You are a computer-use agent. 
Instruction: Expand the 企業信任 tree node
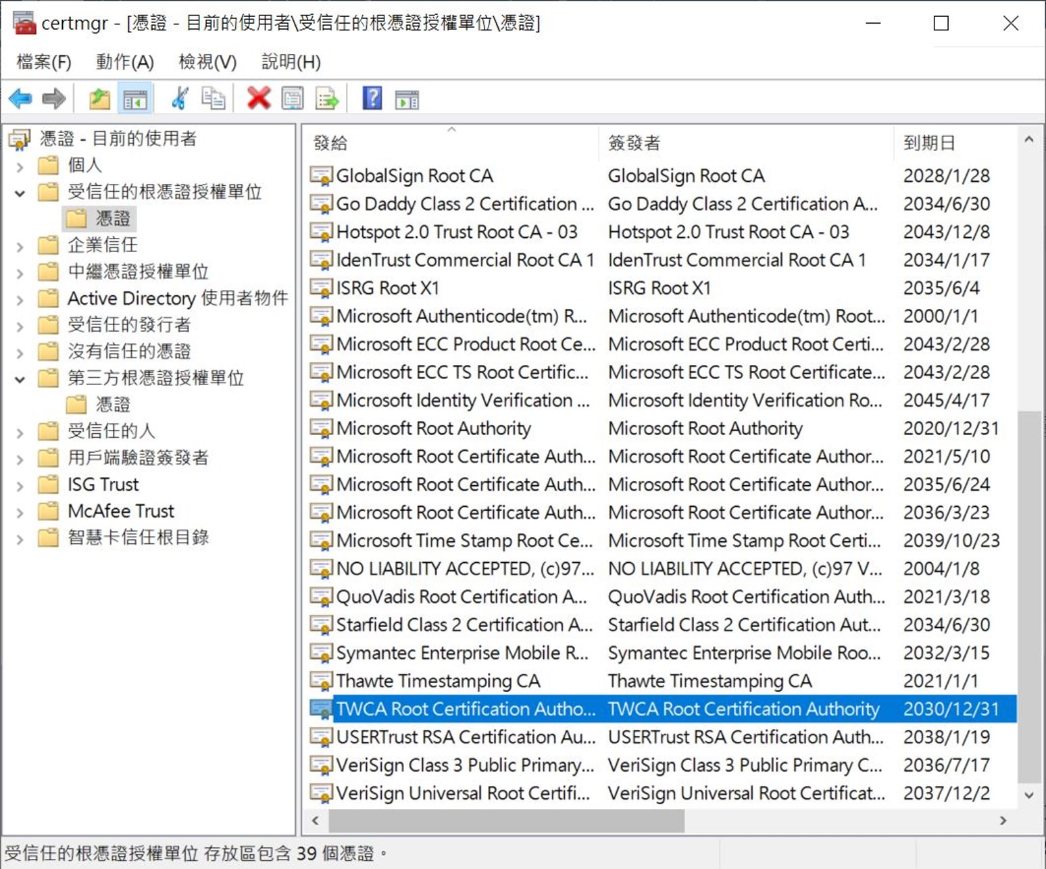click(x=20, y=246)
